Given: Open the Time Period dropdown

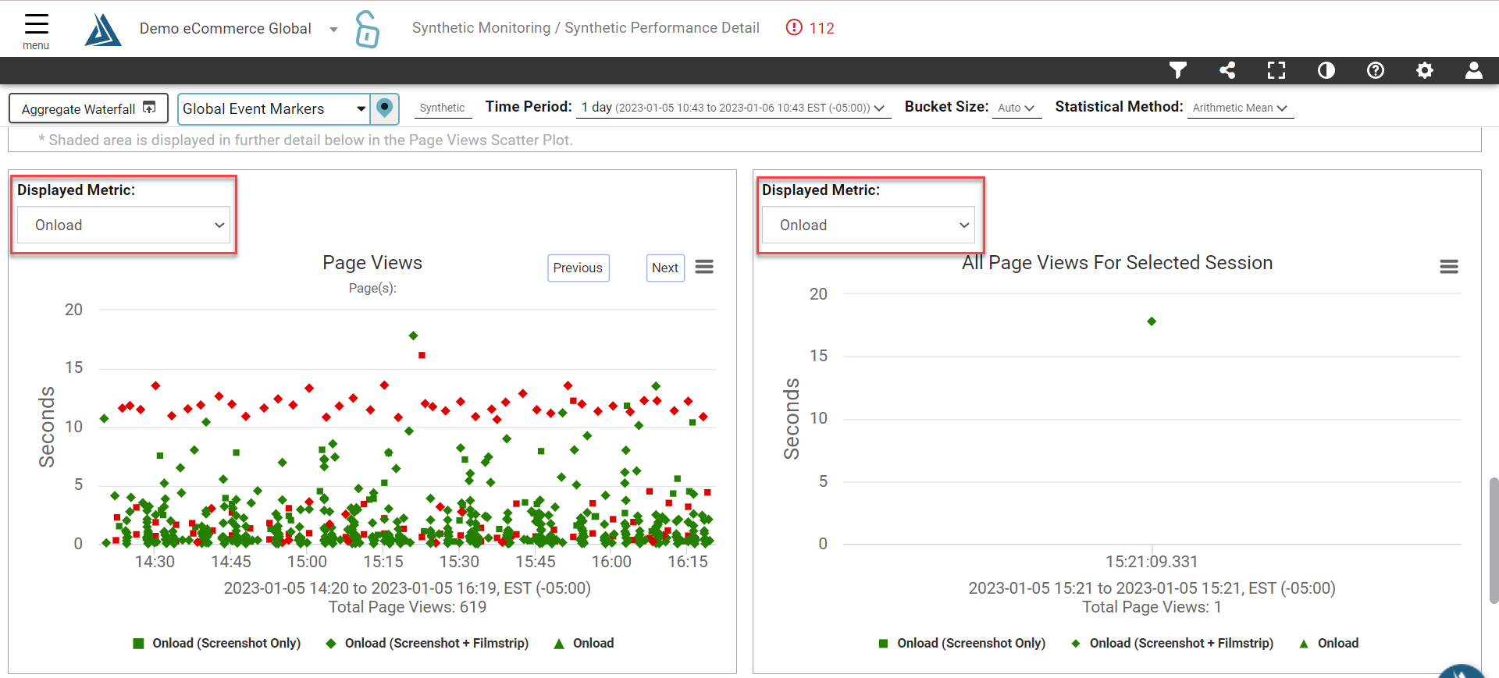Looking at the screenshot, I should click(x=733, y=108).
